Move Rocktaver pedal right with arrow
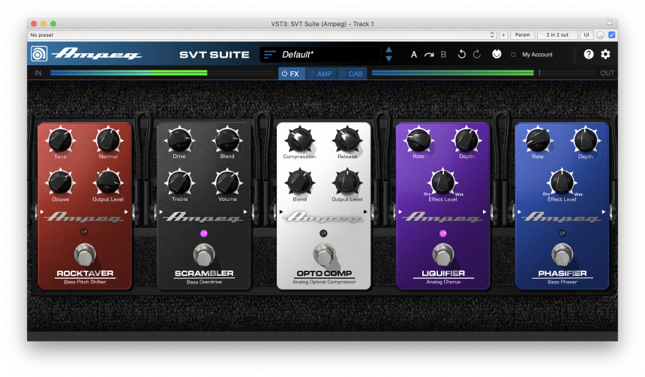The height and width of the screenshot is (377, 645). [x=126, y=211]
